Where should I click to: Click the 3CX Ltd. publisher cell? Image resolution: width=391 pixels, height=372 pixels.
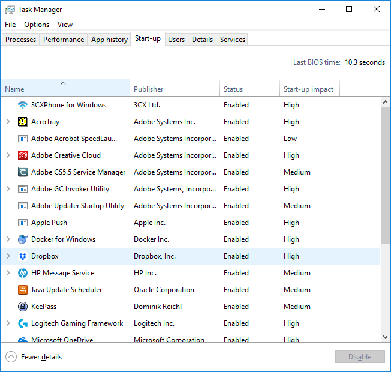[x=147, y=105]
